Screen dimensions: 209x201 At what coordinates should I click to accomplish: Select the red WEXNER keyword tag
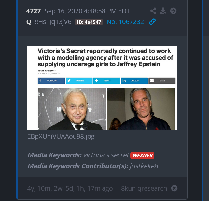142,155
